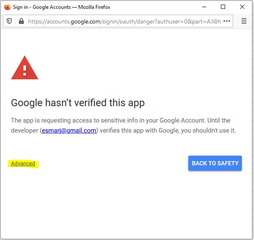Screen dimensions: 254x240
Task: Click the padlock site security icon
Action: tap(21, 21)
